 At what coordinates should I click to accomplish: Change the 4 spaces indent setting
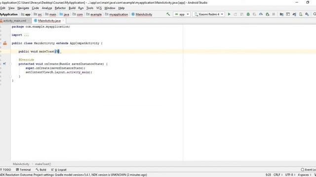pos(305,175)
